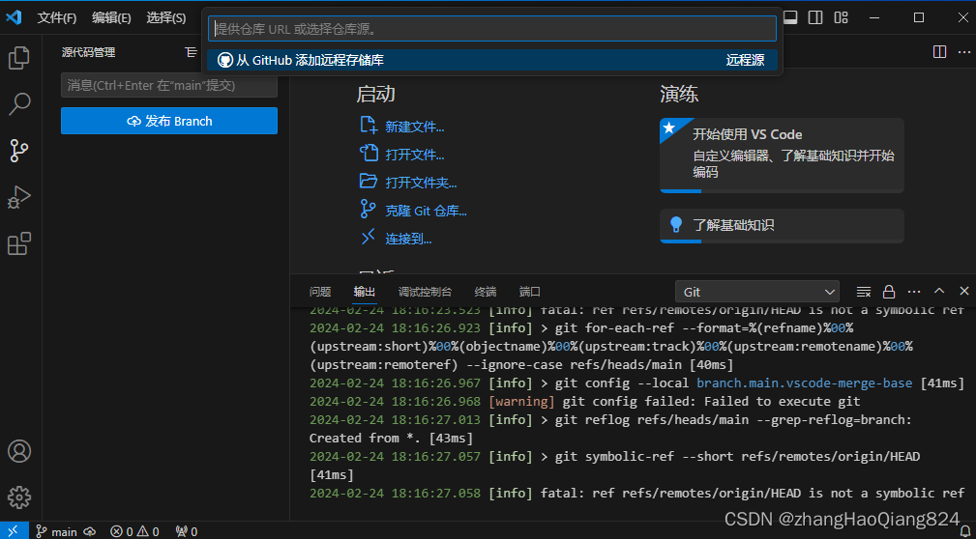The width and height of the screenshot is (976, 539).
Task: Switch to the 输出 panel tab
Action: 365,292
